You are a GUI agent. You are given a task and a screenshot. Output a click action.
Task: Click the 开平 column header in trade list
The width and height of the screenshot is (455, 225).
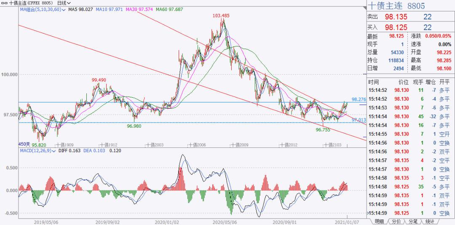pos(444,82)
